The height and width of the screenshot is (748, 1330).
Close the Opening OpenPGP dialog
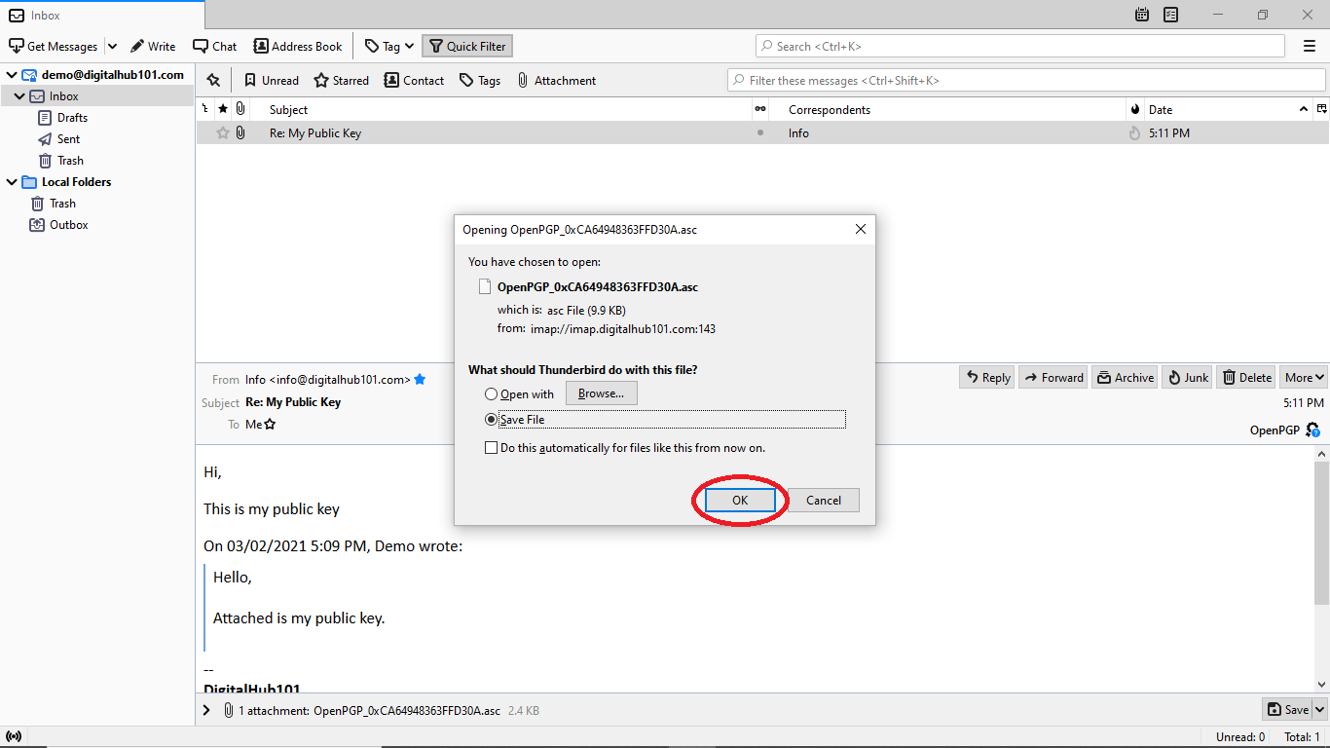[x=861, y=229]
